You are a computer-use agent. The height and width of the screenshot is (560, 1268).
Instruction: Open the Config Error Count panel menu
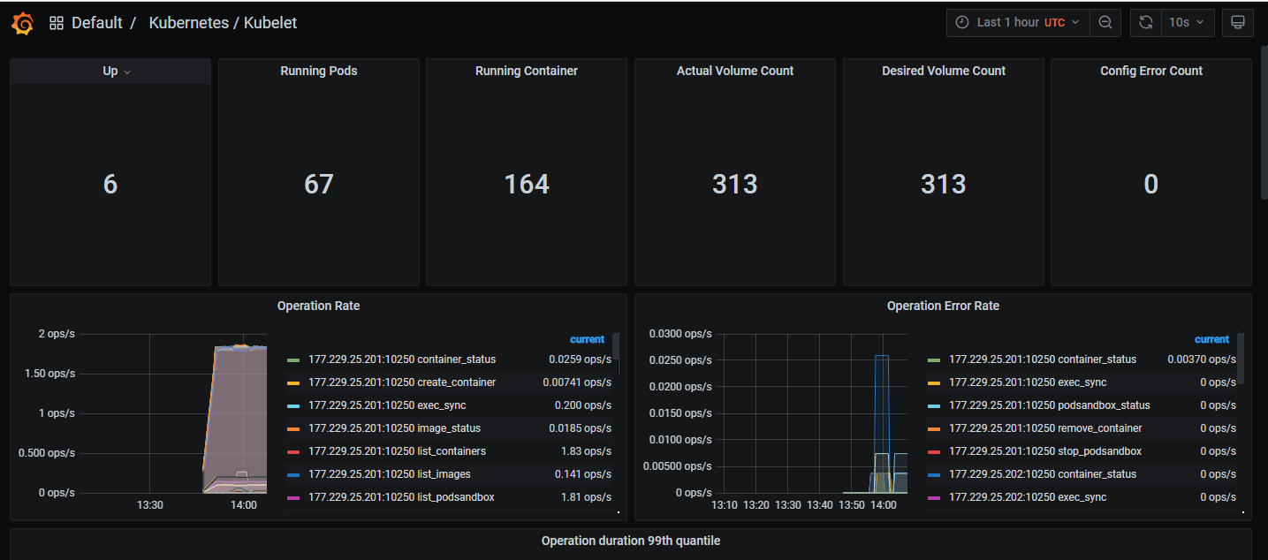(1151, 71)
